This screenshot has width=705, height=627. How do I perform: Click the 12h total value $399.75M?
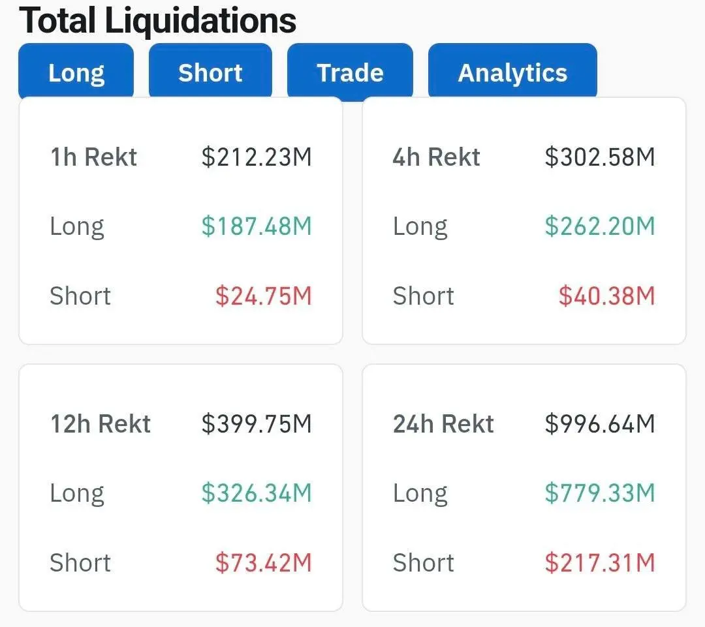[257, 424]
